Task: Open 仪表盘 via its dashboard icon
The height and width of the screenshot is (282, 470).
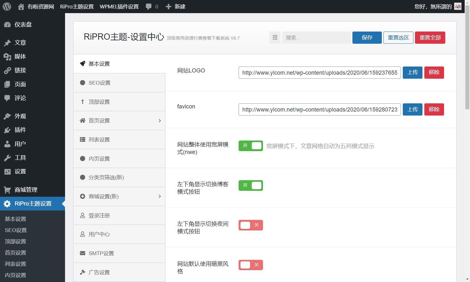Action: (x=7, y=25)
